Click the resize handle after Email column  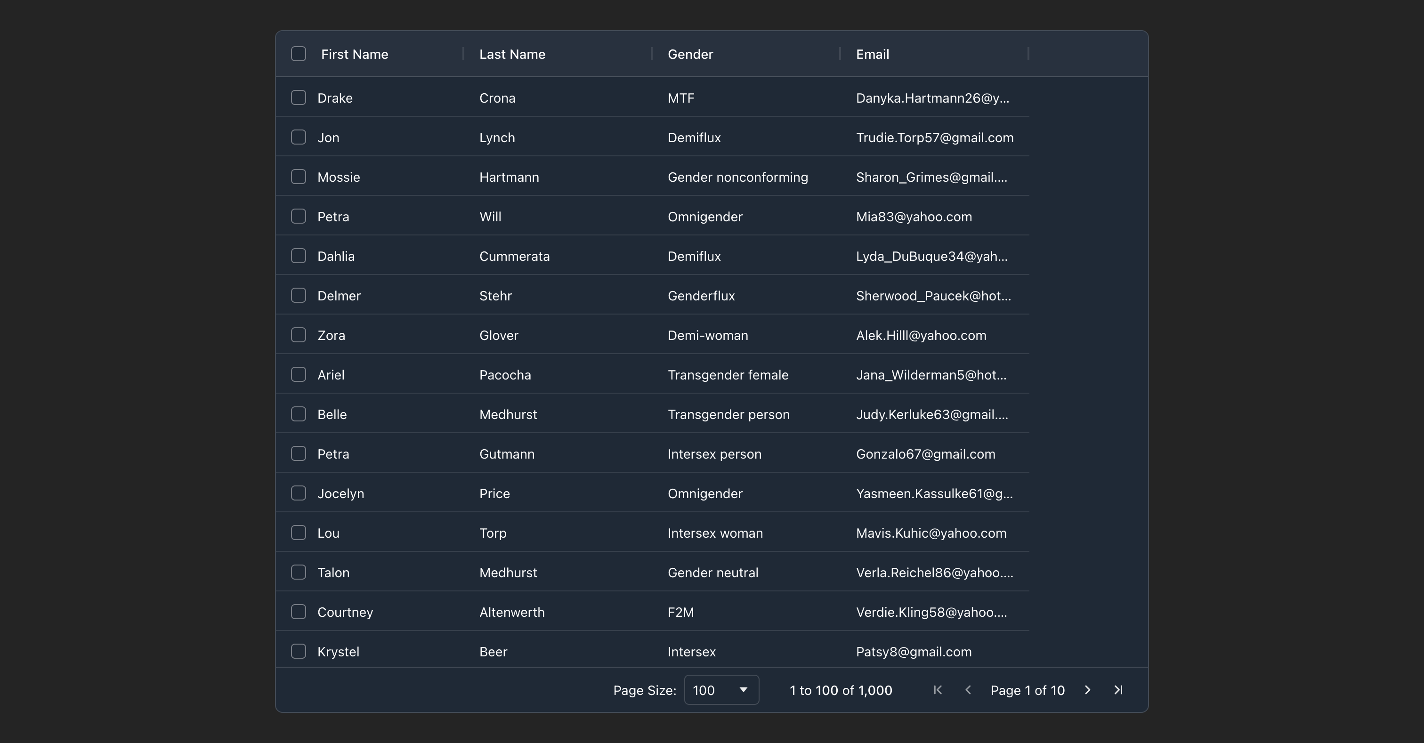[1028, 54]
